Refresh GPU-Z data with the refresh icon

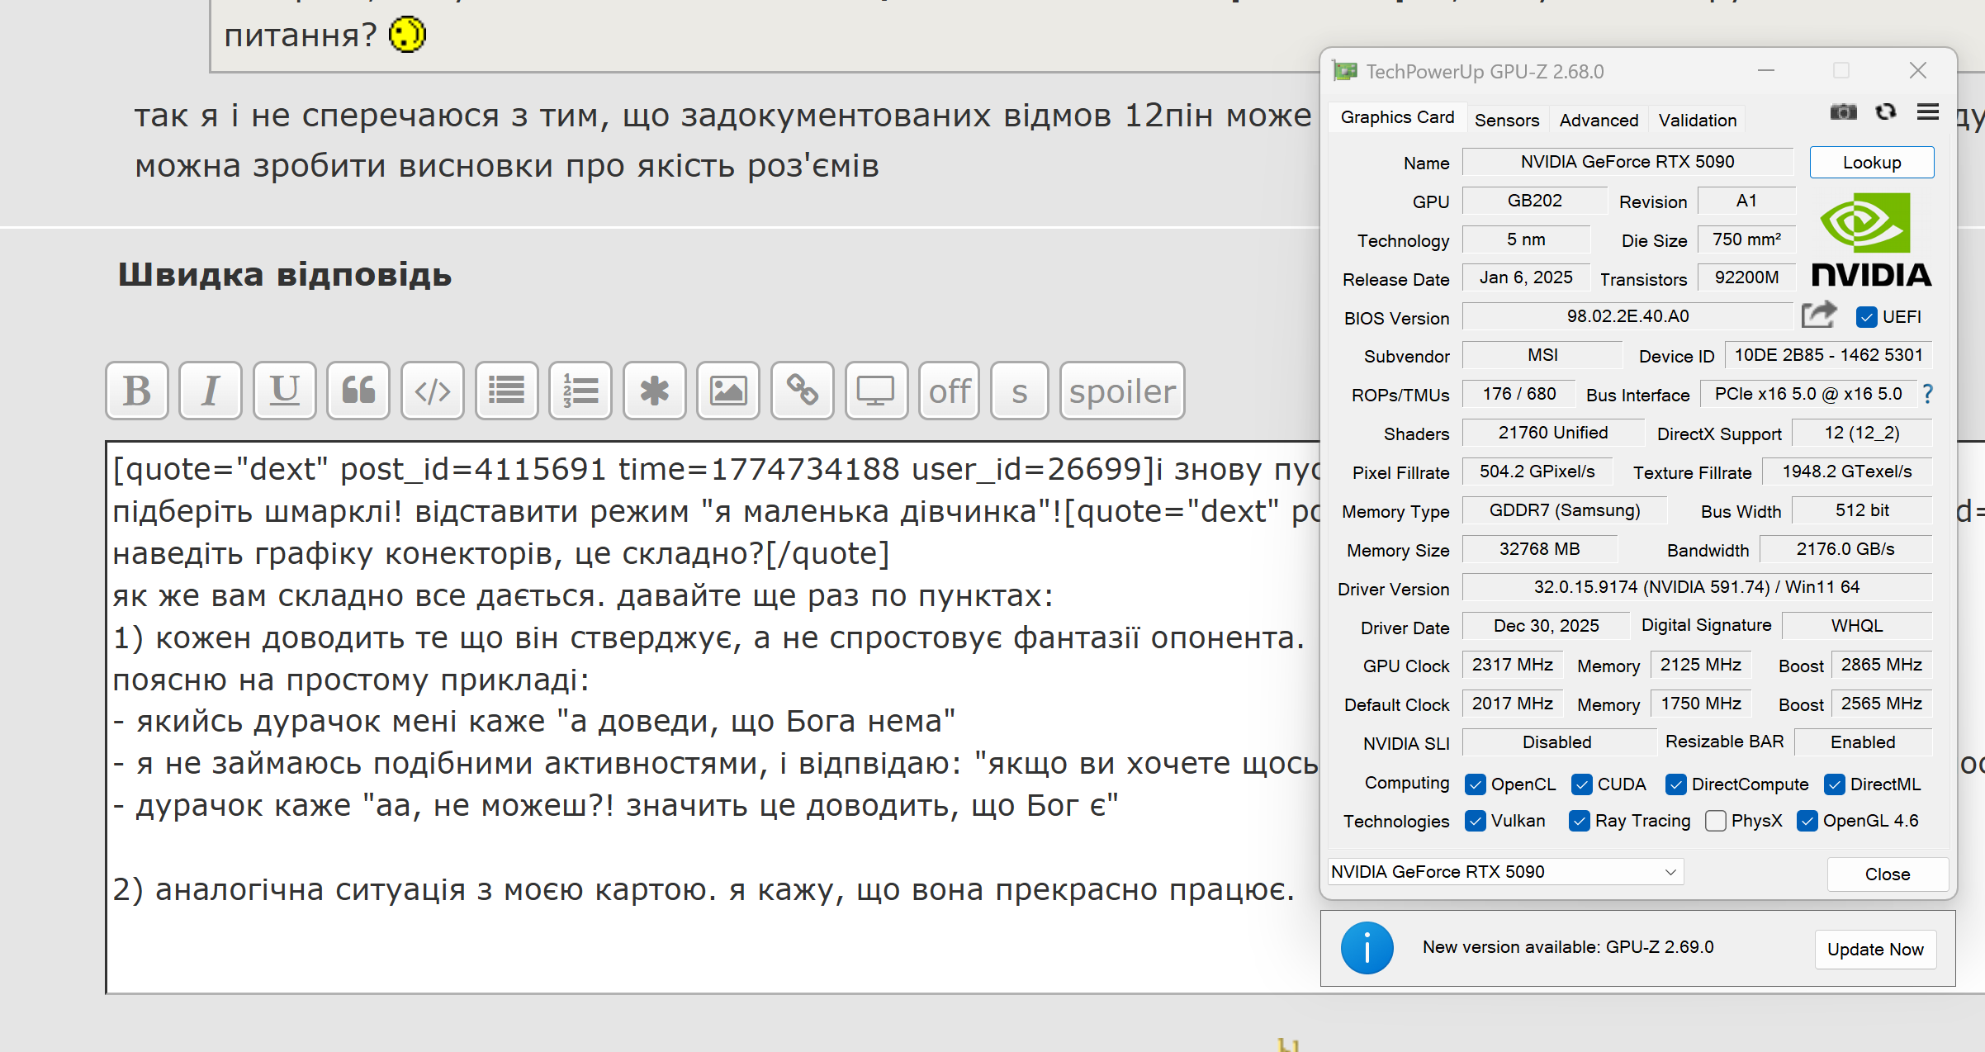point(1886,111)
